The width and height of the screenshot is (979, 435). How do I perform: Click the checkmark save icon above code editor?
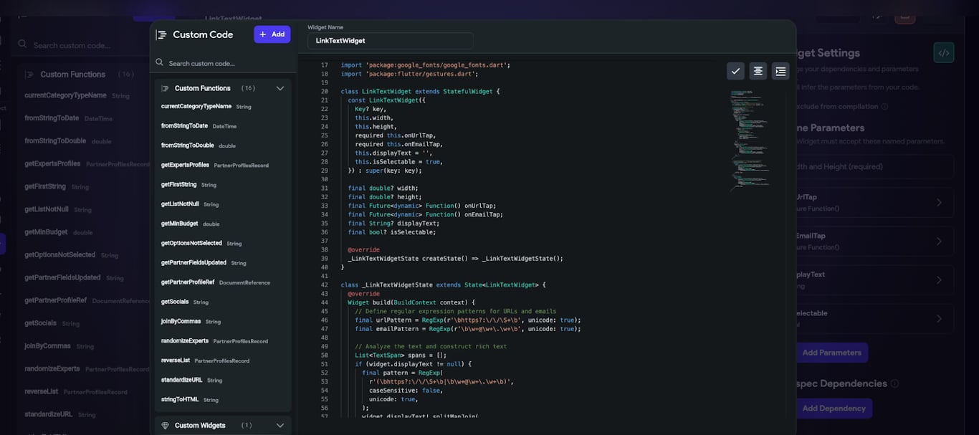735,71
